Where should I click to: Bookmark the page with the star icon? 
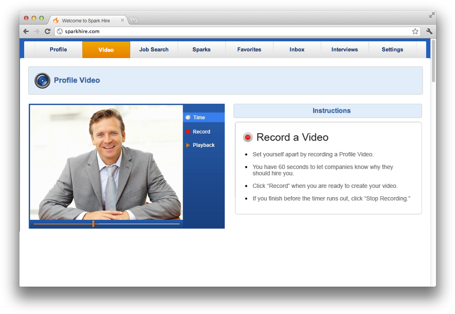coord(415,31)
